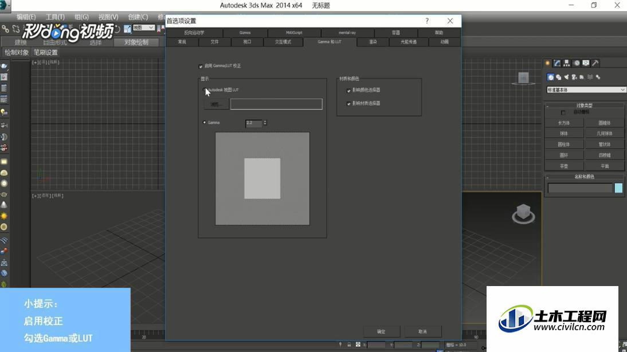
Task: Switch to the mental ray tab
Action: pyautogui.click(x=347, y=33)
